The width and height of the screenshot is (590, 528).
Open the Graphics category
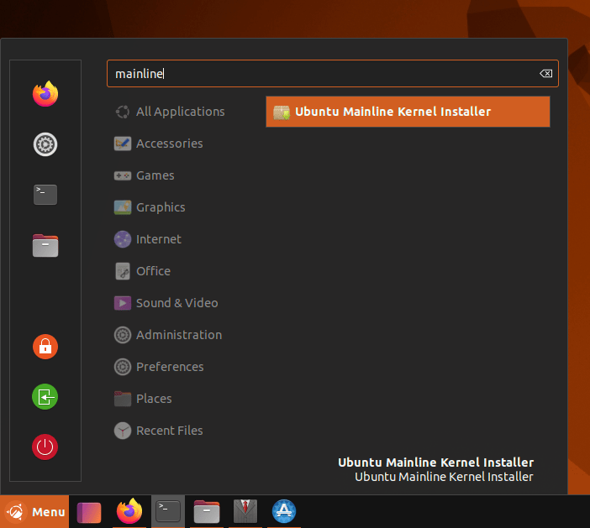pyautogui.click(x=161, y=207)
